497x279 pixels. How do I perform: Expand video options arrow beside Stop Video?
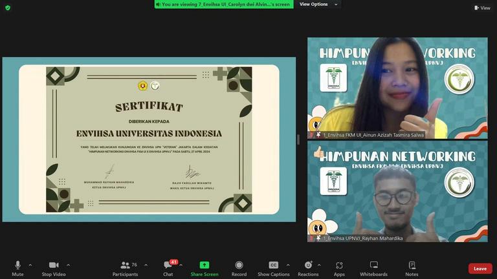coord(69,265)
